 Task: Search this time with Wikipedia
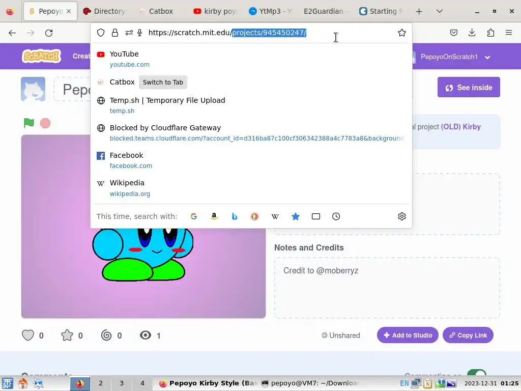275,216
